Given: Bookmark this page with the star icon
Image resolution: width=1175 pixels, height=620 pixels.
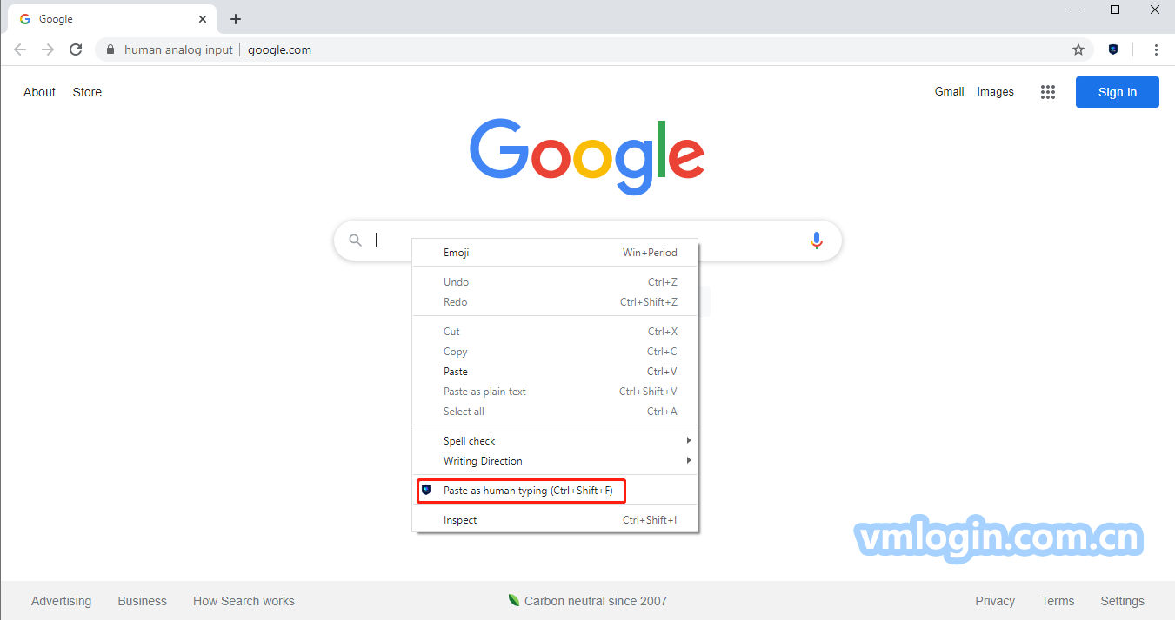Looking at the screenshot, I should 1078,49.
